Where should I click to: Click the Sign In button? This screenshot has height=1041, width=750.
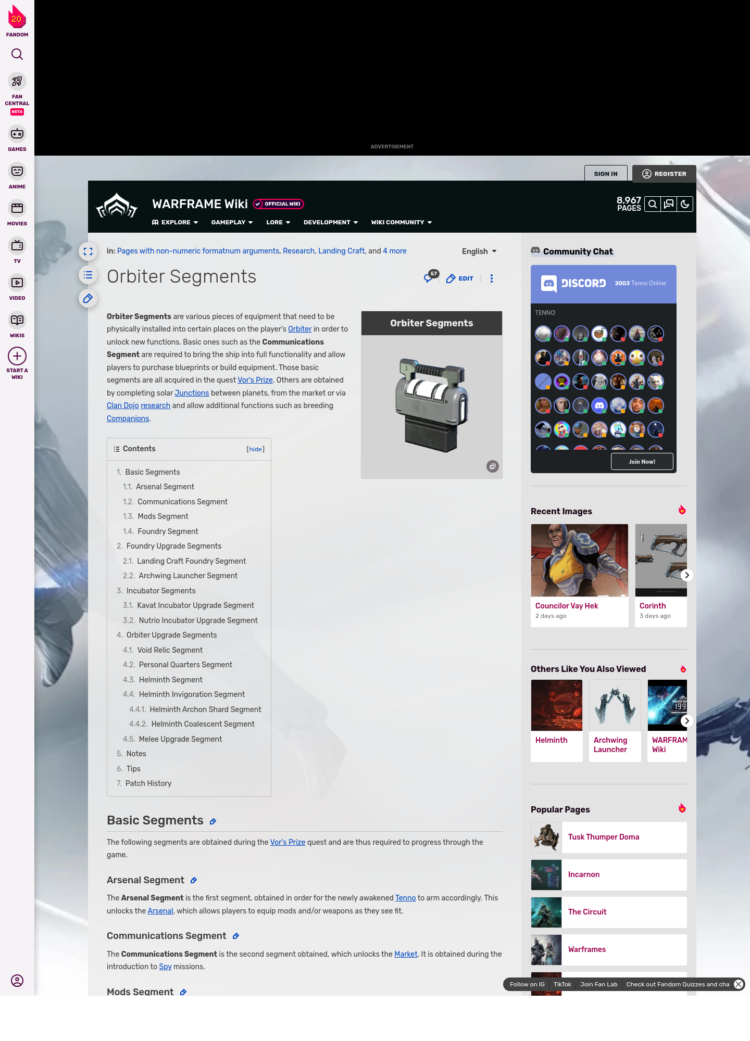pos(606,174)
